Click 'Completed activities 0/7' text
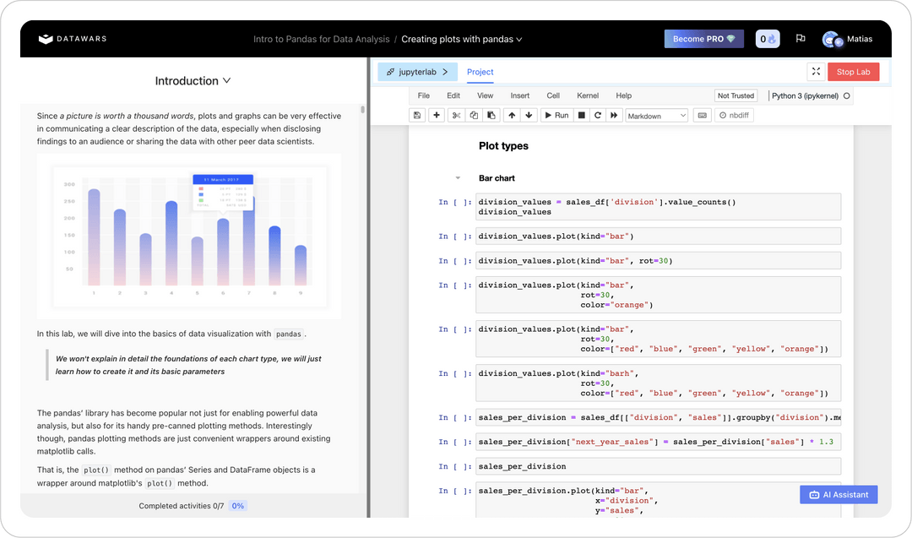 pos(181,506)
